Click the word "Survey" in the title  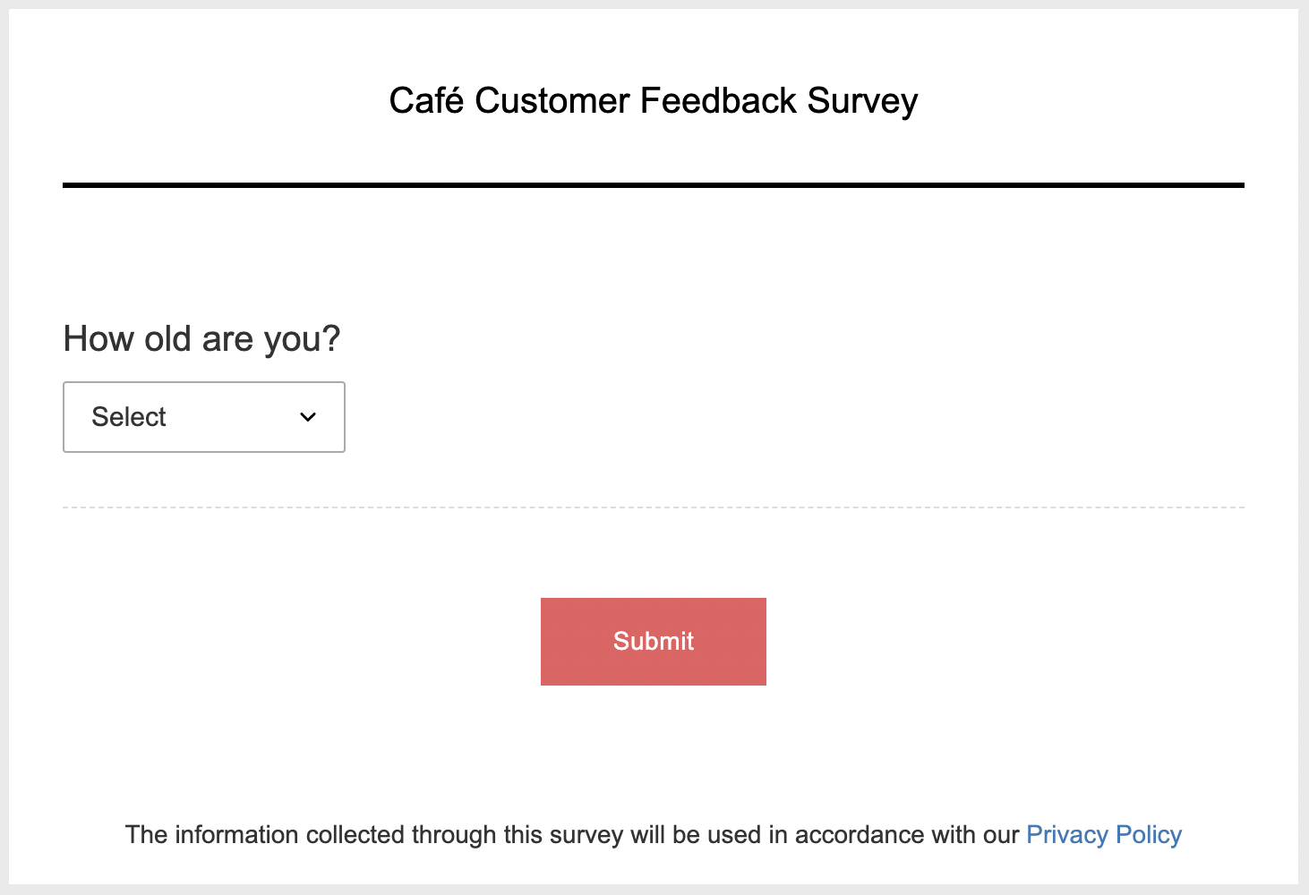click(861, 101)
